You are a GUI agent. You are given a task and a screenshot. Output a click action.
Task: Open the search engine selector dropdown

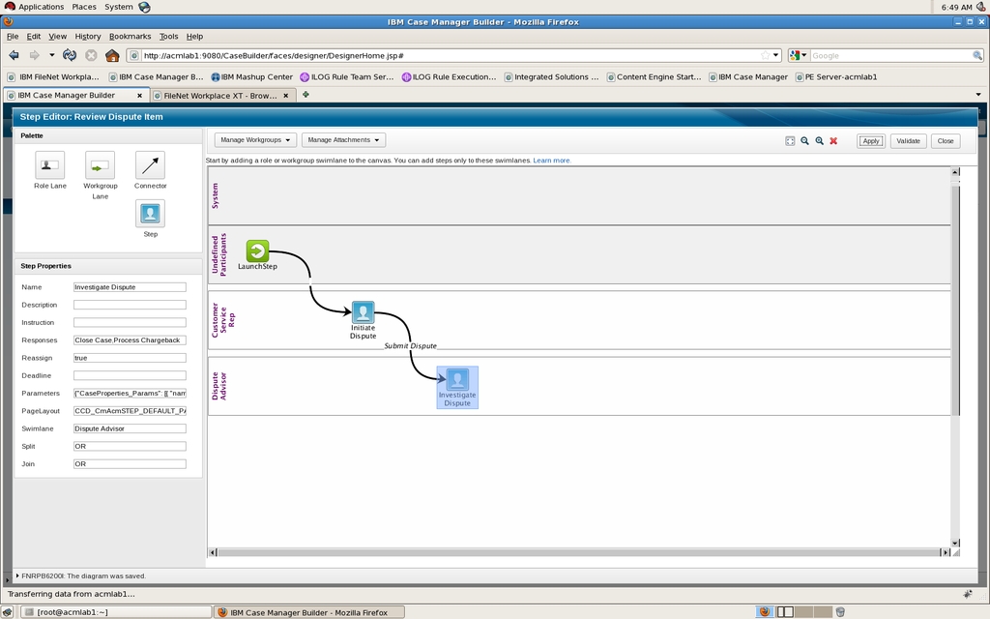[x=799, y=55]
